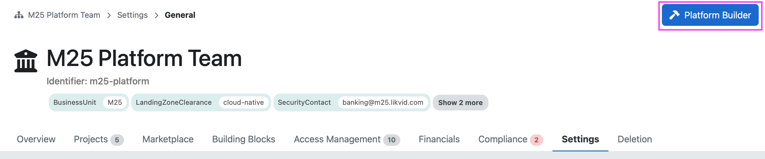The height and width of the screenshot is (159, 765).
Task: Open the Access Management tab
Action: (x=347, y=139)
